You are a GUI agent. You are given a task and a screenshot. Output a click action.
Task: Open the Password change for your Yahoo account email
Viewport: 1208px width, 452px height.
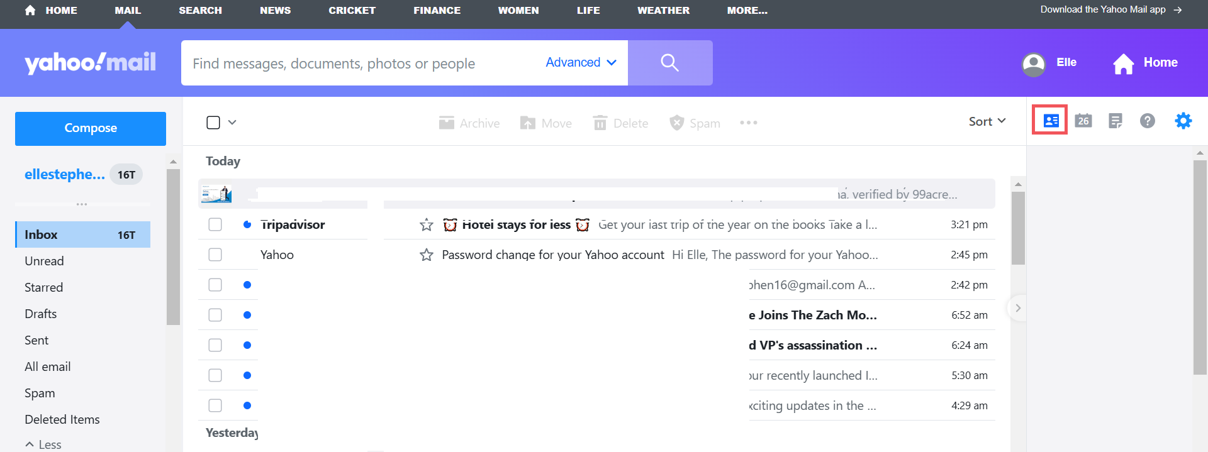552,255
